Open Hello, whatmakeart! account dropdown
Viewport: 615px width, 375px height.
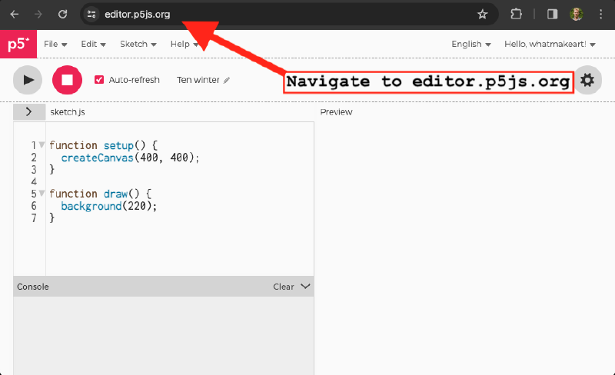click(x=550, y=44)
